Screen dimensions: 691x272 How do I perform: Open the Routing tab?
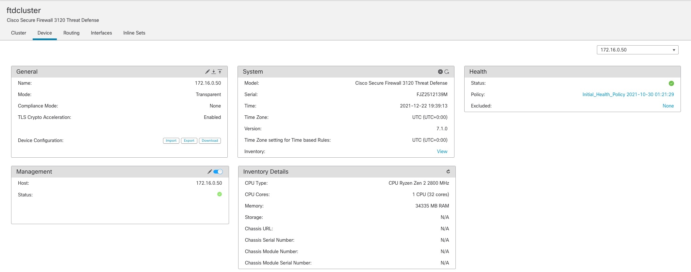pyautogui.click(x=72, y=33)
